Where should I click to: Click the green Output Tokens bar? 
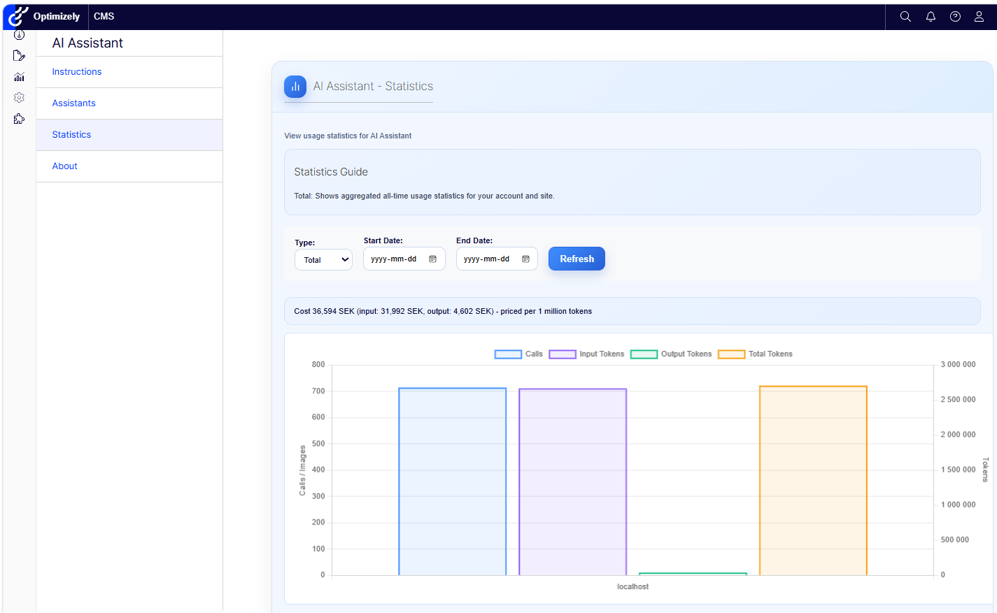(x=693, y=575)
